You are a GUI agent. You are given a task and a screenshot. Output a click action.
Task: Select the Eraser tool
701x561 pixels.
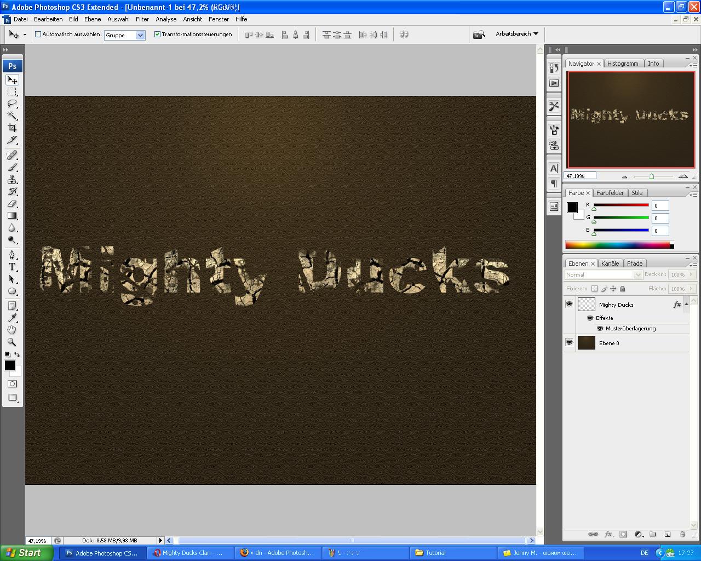click(x=12, y=204)
